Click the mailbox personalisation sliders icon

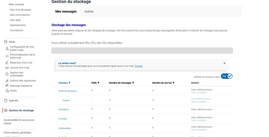pos(7,56)
